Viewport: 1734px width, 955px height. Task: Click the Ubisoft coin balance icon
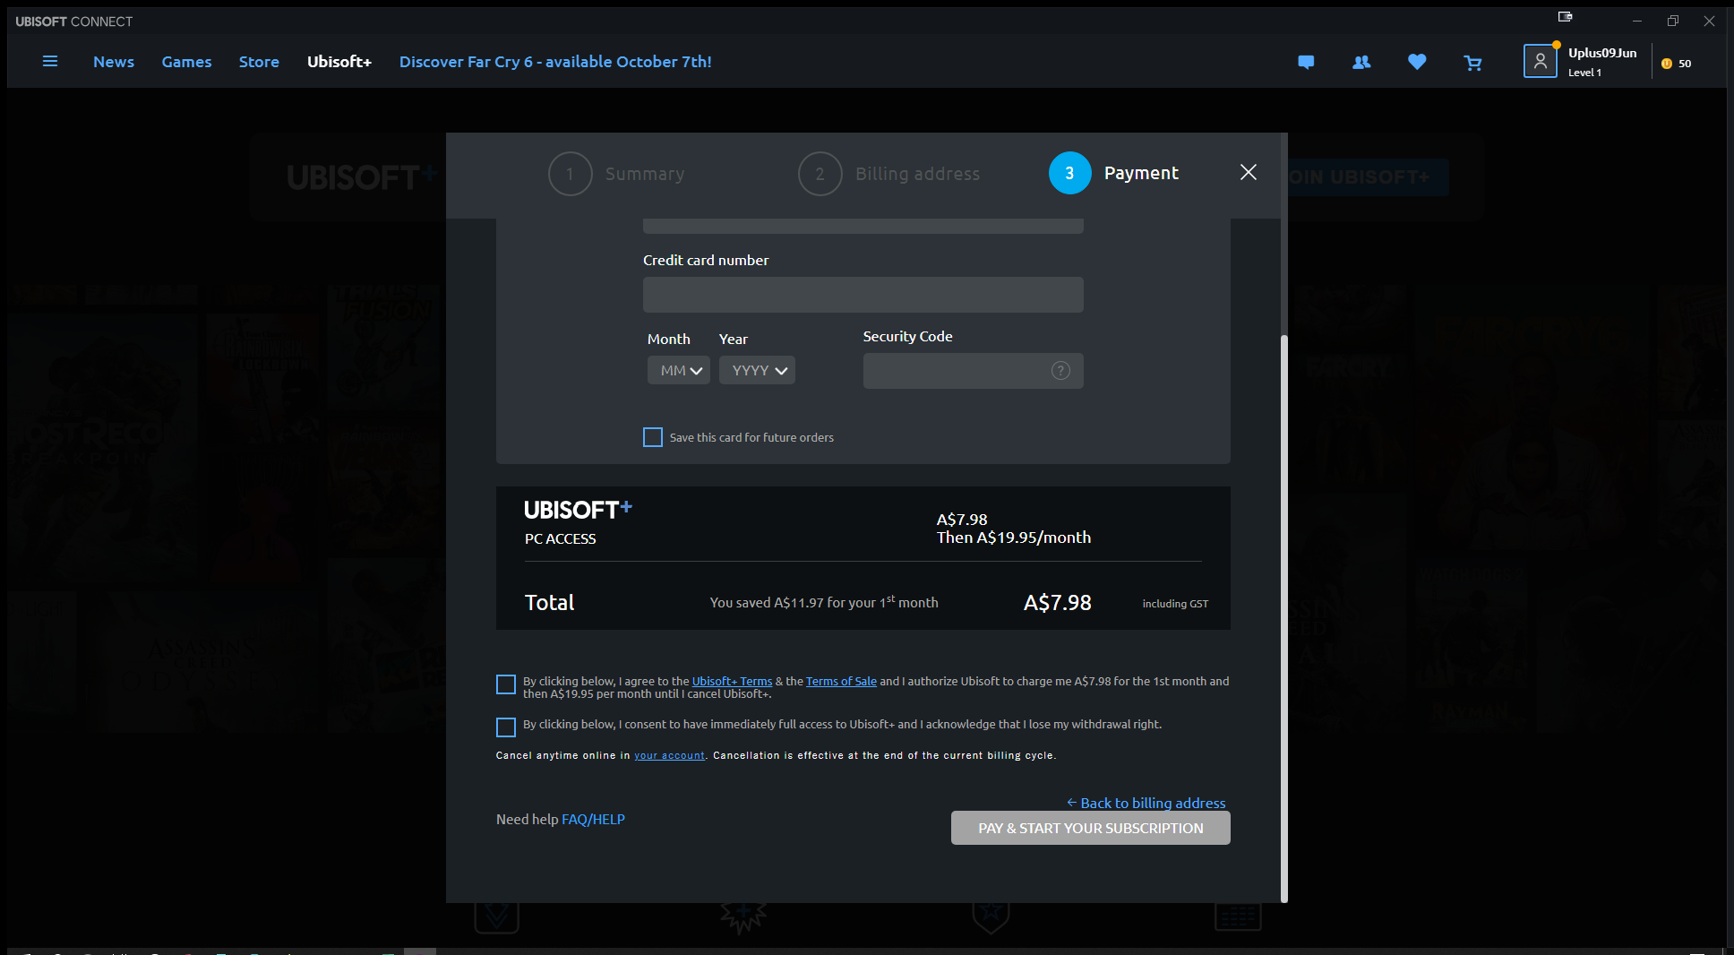pyautogui.click(x=1667, y=64)
